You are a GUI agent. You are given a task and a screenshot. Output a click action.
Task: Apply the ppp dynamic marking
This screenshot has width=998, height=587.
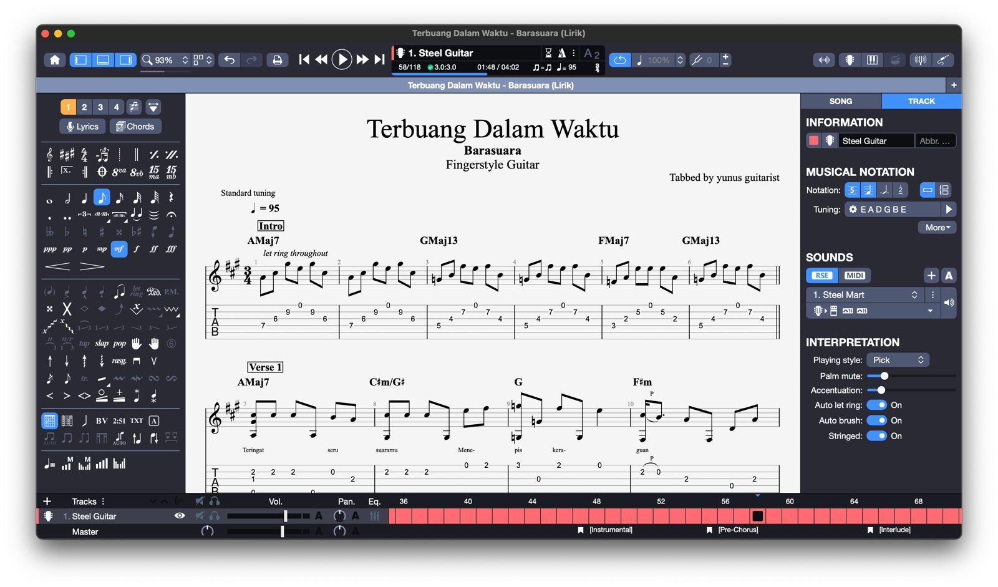(x=50, y=249)
